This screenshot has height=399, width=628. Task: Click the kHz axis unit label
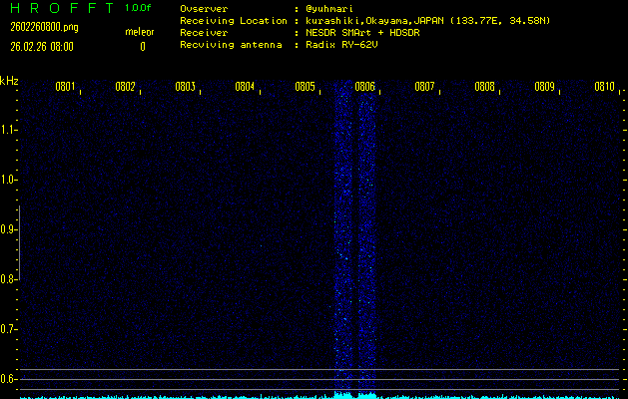[x=9, y=81]
